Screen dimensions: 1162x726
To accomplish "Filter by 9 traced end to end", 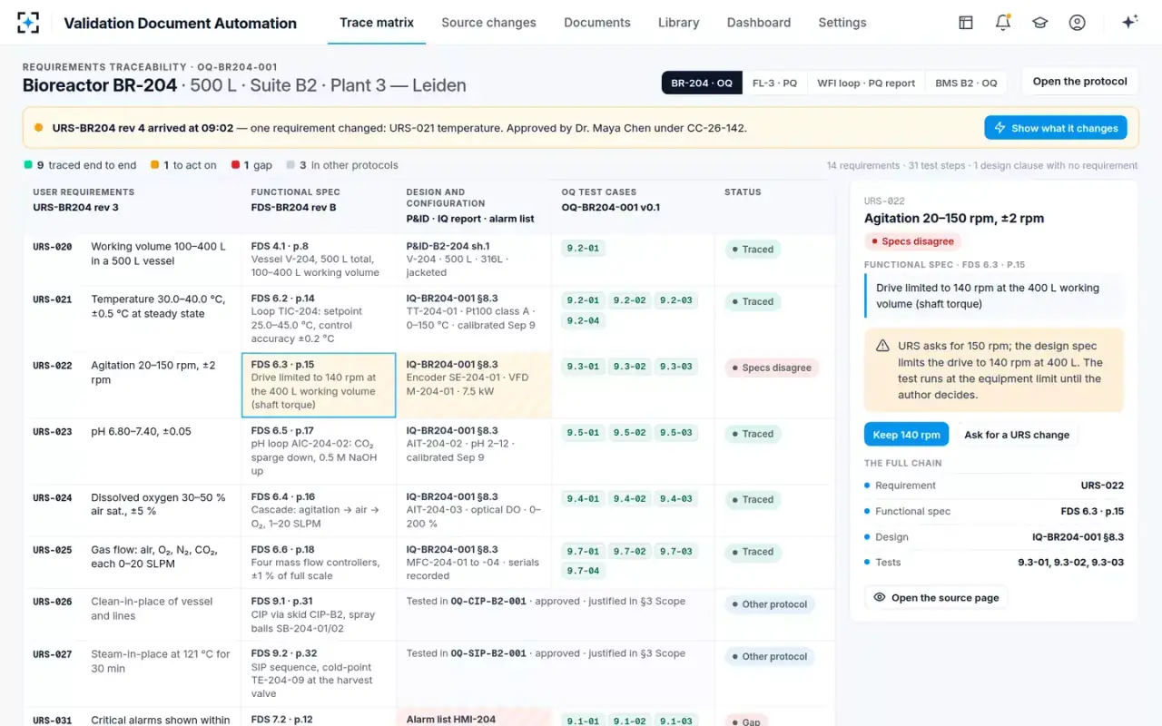I will coord(80,165).
